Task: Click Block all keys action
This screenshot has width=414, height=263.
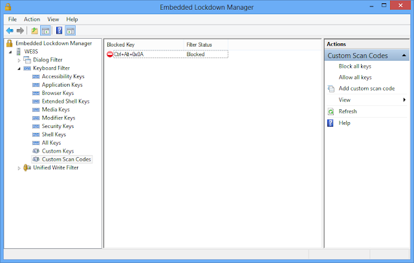Action: click(x=355, y=66)
